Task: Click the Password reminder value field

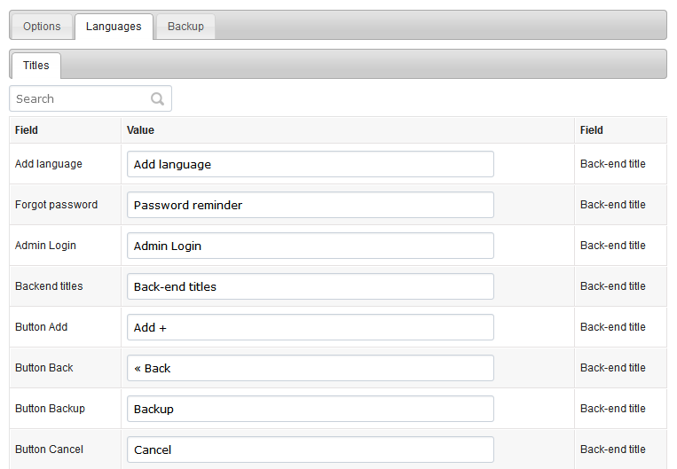Action: (x=311, y=205)
